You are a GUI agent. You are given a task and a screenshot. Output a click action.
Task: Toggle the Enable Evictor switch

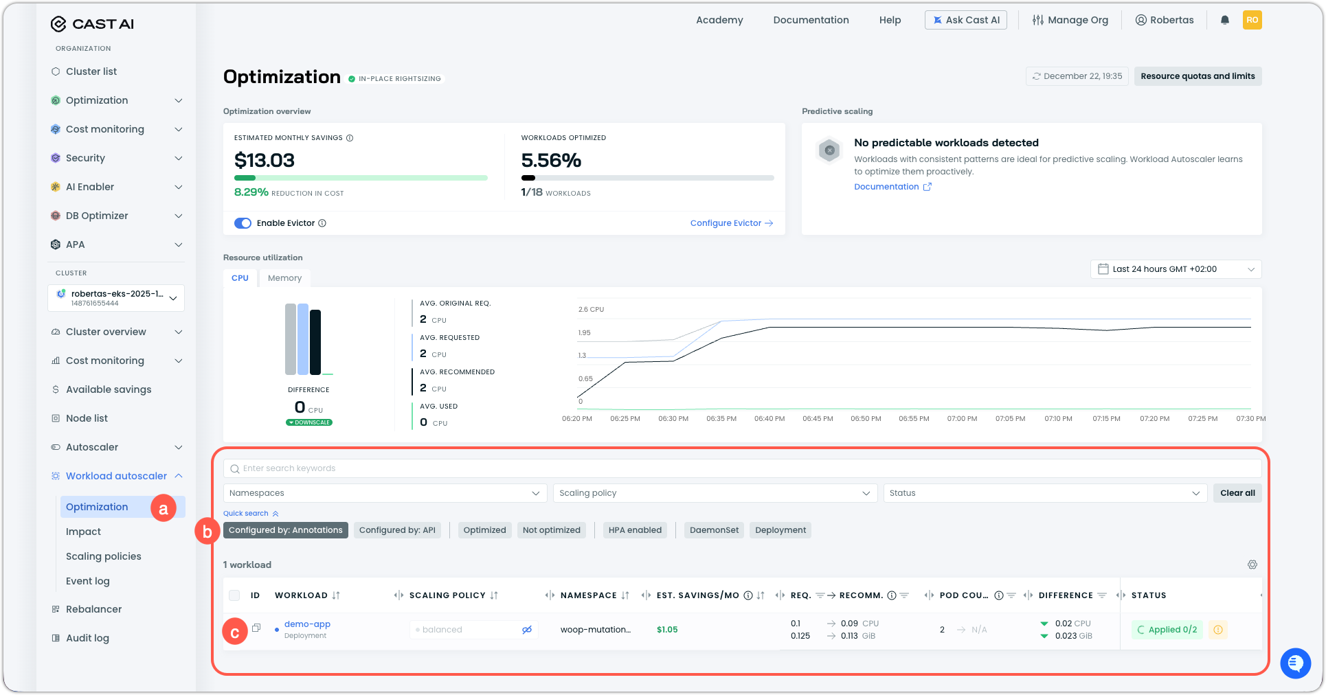[x=243, y=223]
